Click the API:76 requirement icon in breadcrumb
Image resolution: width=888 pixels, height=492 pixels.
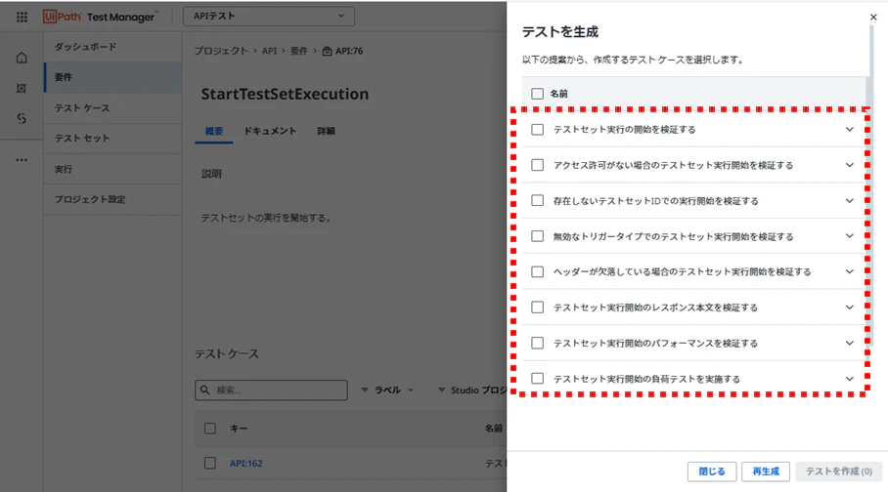pos(327,51)
